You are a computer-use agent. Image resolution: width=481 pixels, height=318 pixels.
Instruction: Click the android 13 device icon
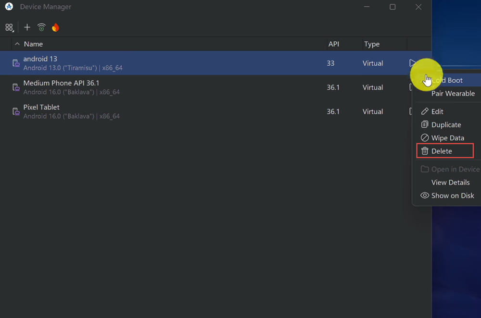coord(16,63)
